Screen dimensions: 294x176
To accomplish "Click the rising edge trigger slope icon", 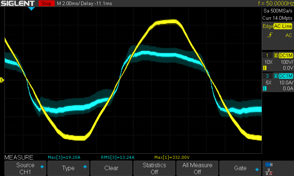I will pyautogui.click(x=270, y=35).
